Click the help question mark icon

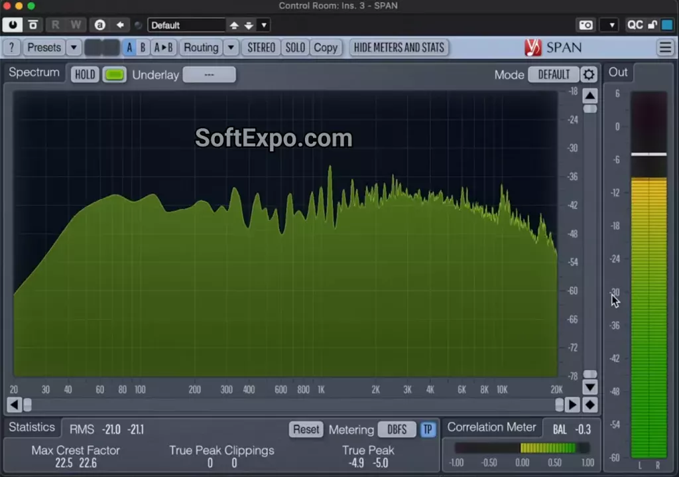tap(11, 47)
